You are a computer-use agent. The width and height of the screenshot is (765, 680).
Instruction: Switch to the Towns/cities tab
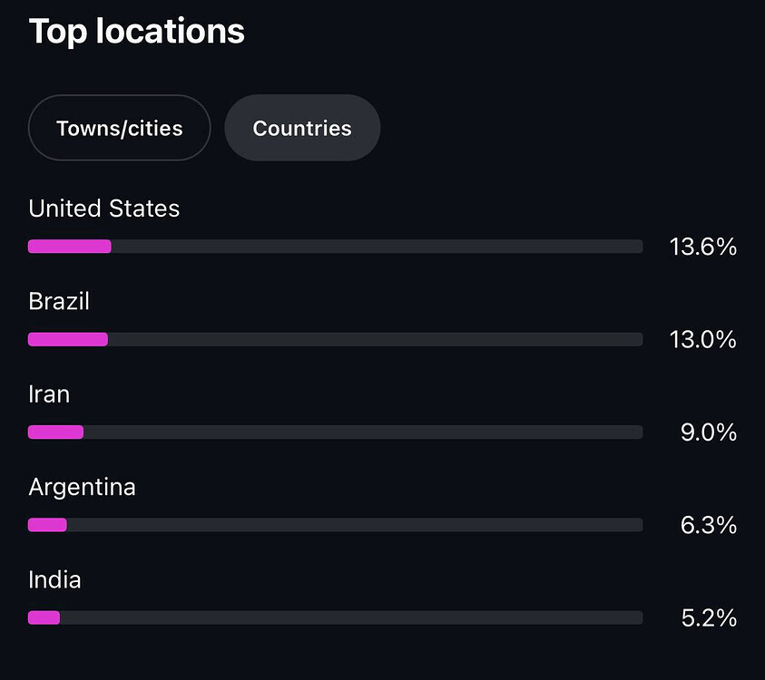[x=120, y=128]
